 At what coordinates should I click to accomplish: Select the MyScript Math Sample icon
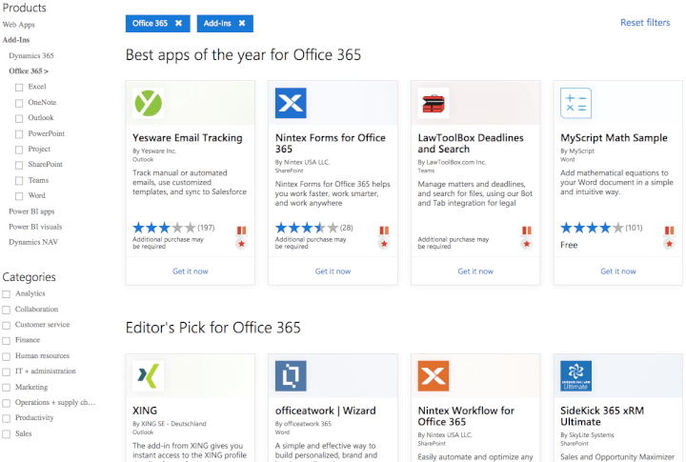click(x=576, y=103)
